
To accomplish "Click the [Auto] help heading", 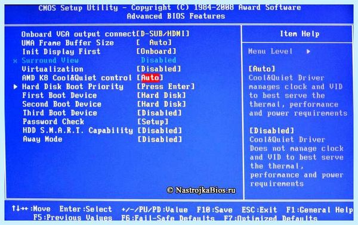I will (262, 69).
